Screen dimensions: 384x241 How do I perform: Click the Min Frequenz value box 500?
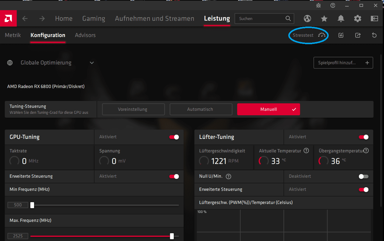18,205
